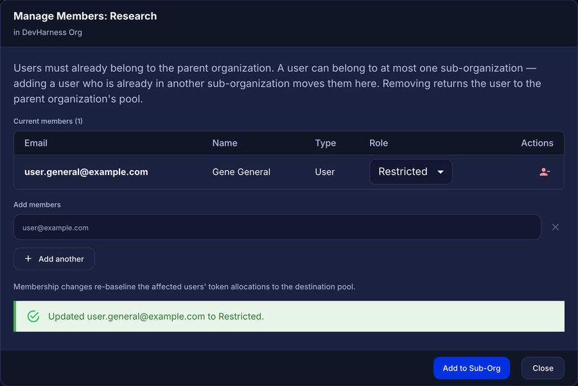Click the Role column header
578x386 pixels.
[378, 143]
